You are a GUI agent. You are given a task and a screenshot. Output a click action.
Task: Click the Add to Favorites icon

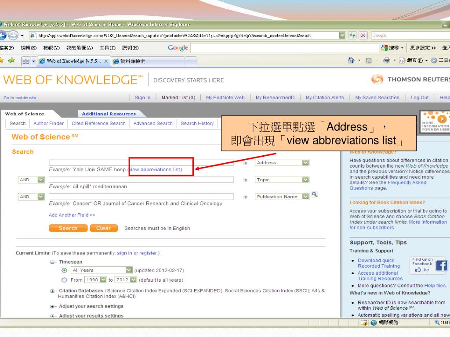(x=11, y=60)
